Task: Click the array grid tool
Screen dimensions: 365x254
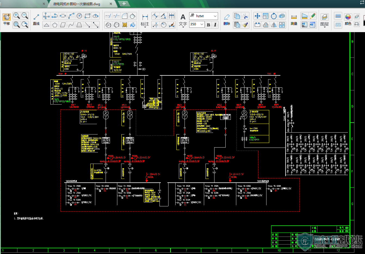Action: [x=282, y=25]
